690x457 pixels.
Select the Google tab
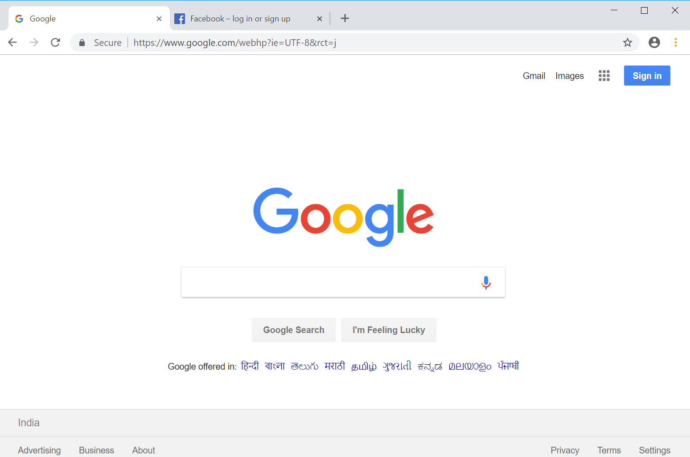pyautogui.click(x=89, y=19)
